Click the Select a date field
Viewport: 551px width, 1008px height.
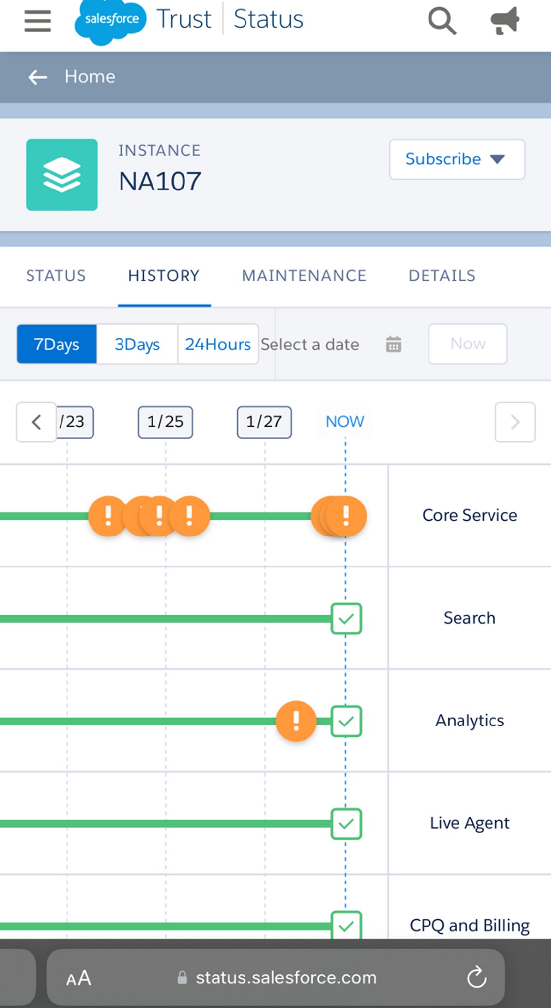[310, 345]
